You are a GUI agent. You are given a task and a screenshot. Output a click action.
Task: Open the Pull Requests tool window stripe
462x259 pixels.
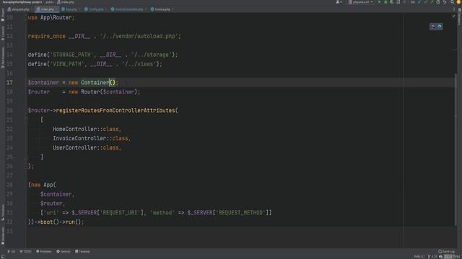(3, 58)
